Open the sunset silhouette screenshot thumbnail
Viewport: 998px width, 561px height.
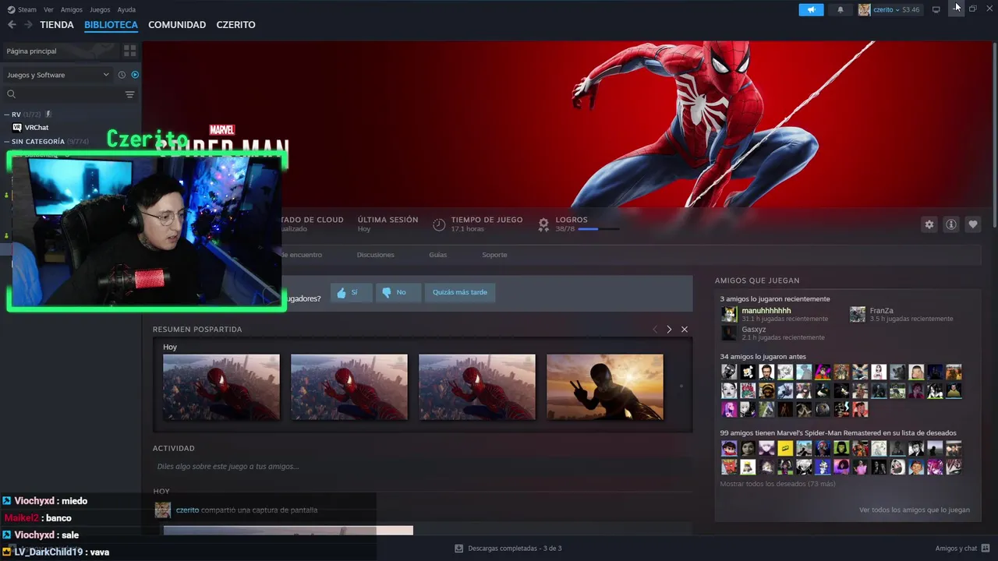[x=605, y=387]
